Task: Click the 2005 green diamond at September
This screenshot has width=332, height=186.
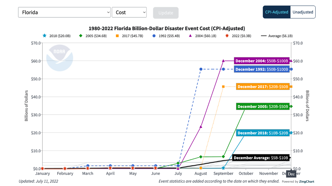Action: click(223, 157)
